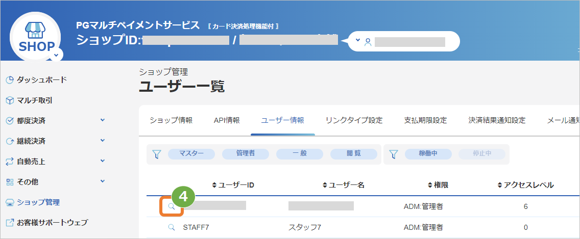Toggle the 閲覧 role filter
The height and width of the screenshot is (239, 580).
click(354, 154)
